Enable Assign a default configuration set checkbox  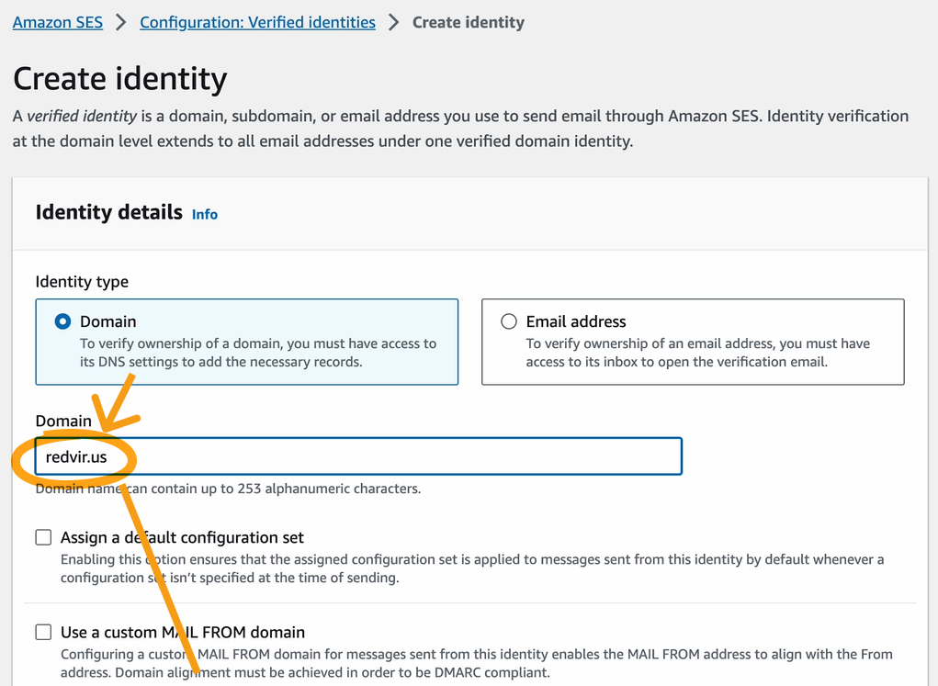[43, 537]
